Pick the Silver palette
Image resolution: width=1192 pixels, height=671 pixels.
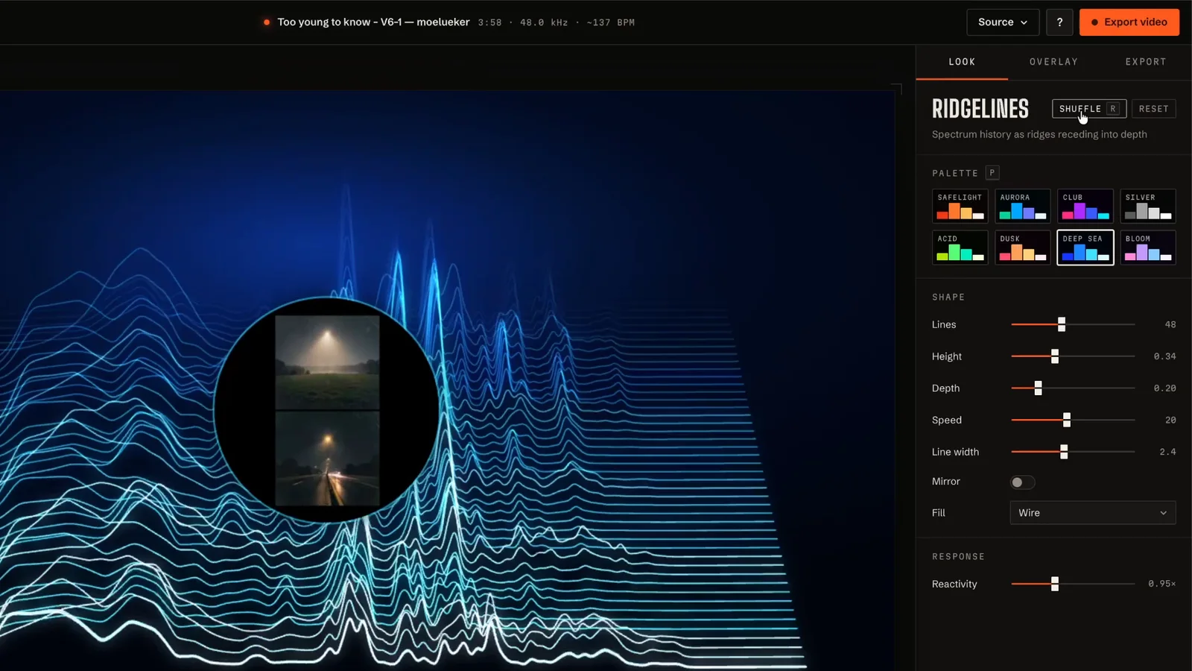tap(1148, 206)
